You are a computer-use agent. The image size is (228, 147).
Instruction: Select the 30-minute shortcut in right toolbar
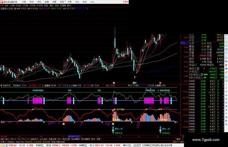(226, 95)
